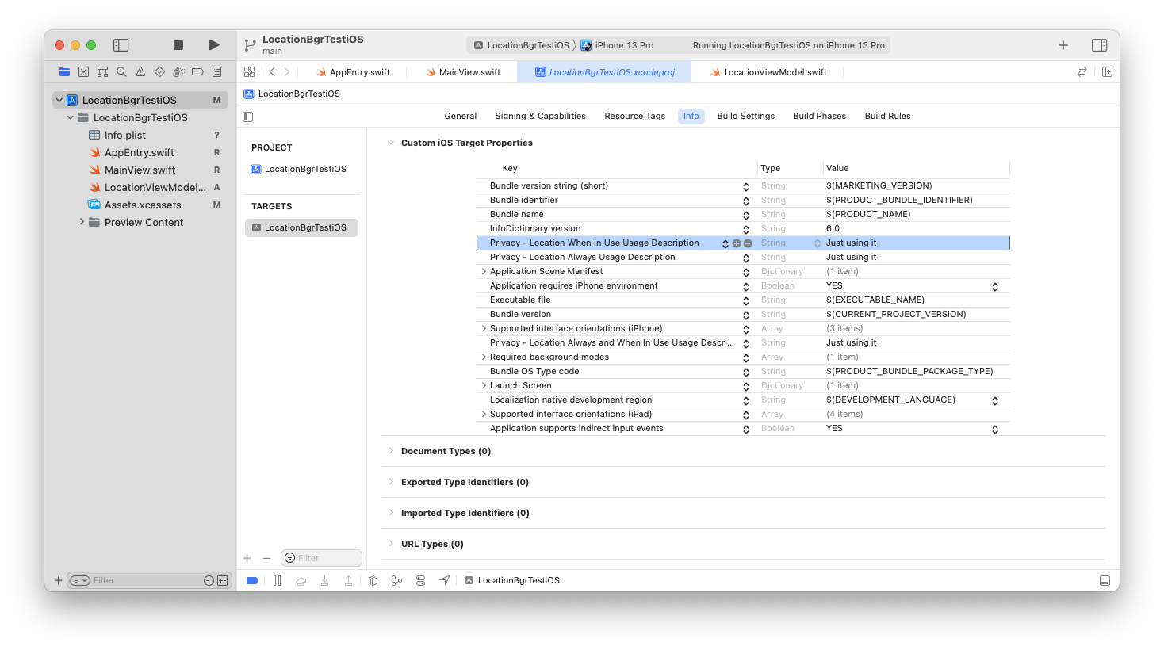Expand the Preview Content folder
This screenshot has height=650, width=1164.
coord(82,222)
